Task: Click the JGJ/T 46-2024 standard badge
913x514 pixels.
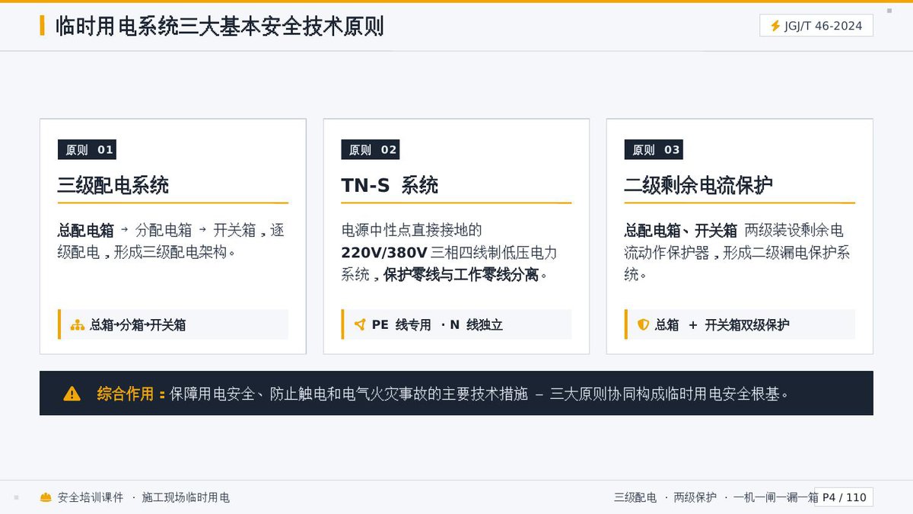Action: point(816,26)
